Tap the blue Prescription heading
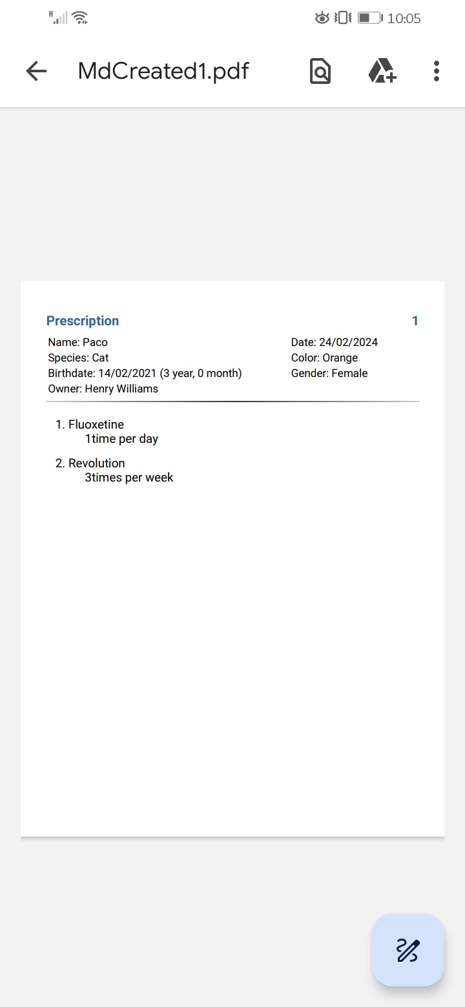Image resolution: width=465 pixels, height=1007 pixels. click(x=83, y=321)
